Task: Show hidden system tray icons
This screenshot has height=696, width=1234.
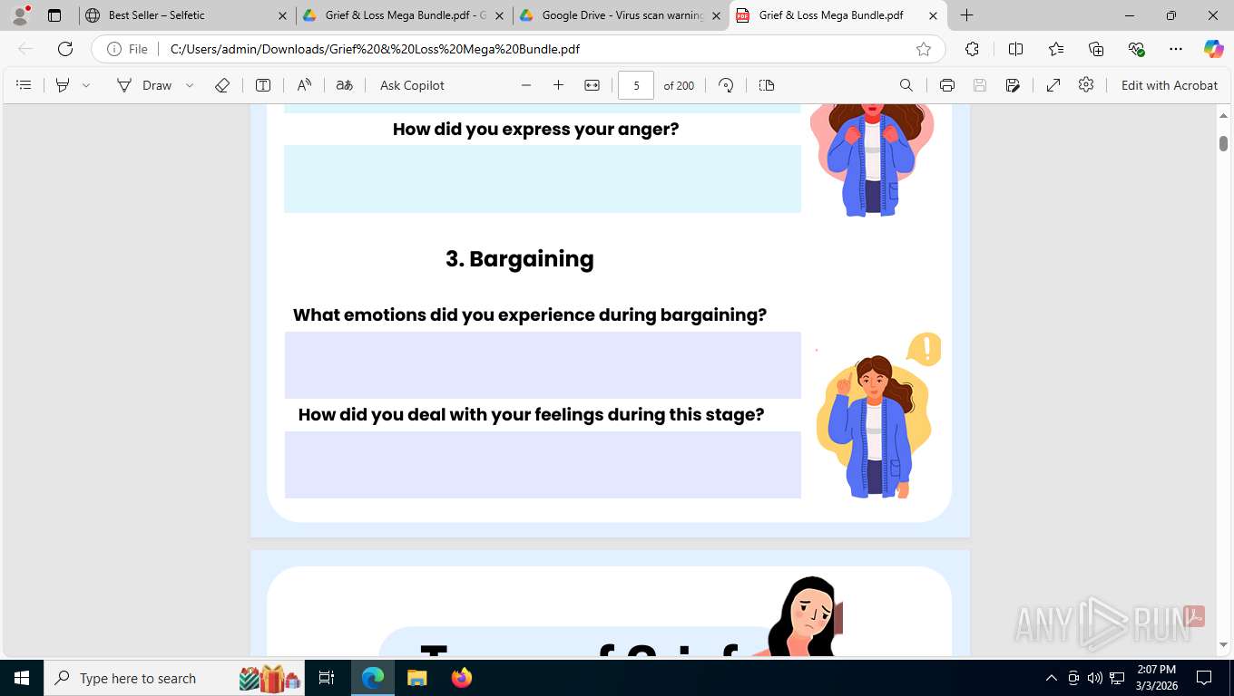Action: [x=1052, y=678]
